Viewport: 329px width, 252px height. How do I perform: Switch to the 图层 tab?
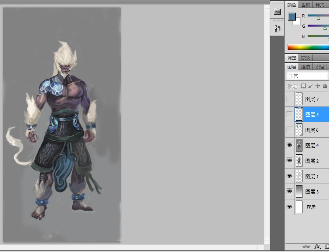click(x=292, y=67)
